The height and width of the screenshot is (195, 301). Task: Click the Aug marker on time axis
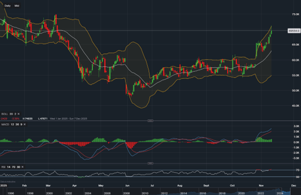click(179, 186)
